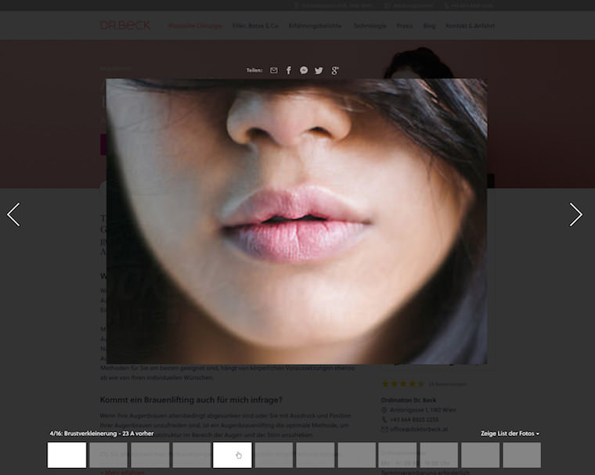Select the first thumbnail in the strip
Screen dimensions: 595x475
67,455
